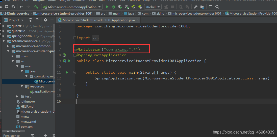Click the Spring bean gutter icon line 8

point(64,55)
